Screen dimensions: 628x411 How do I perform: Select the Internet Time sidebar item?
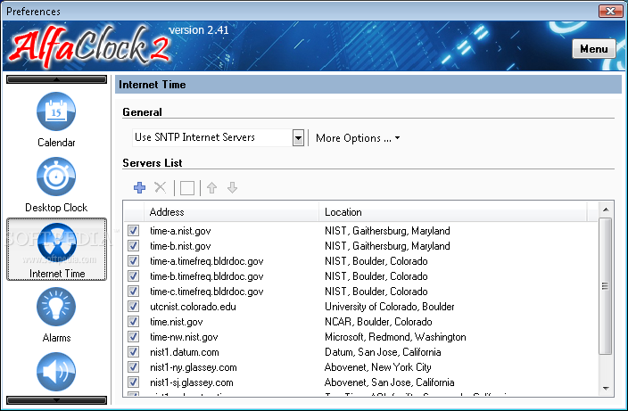coord(56,250)
